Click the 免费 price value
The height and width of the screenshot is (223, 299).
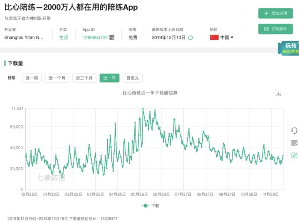[x=133, y=38]
